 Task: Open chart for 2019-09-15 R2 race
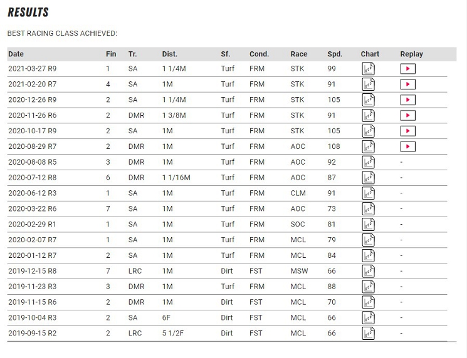coord(368,333)
